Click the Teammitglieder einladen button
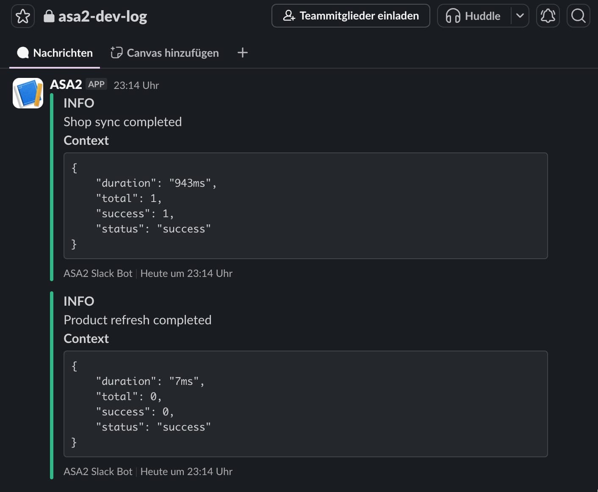Screen dimensions: 598x492 pos(351,16)
